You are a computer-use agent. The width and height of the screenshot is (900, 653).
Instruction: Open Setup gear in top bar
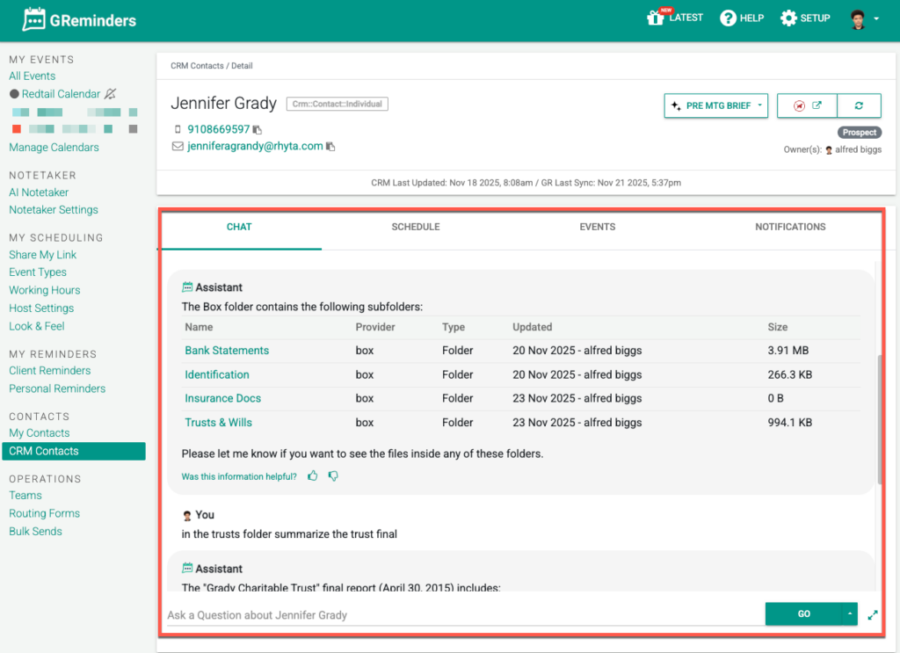[788, 18]
